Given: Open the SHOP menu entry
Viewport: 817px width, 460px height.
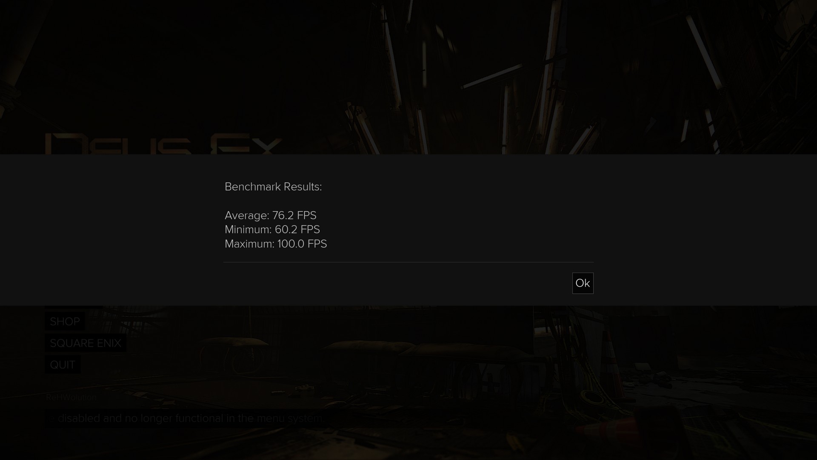Looking at the screenshot, I should pos(65,322).
